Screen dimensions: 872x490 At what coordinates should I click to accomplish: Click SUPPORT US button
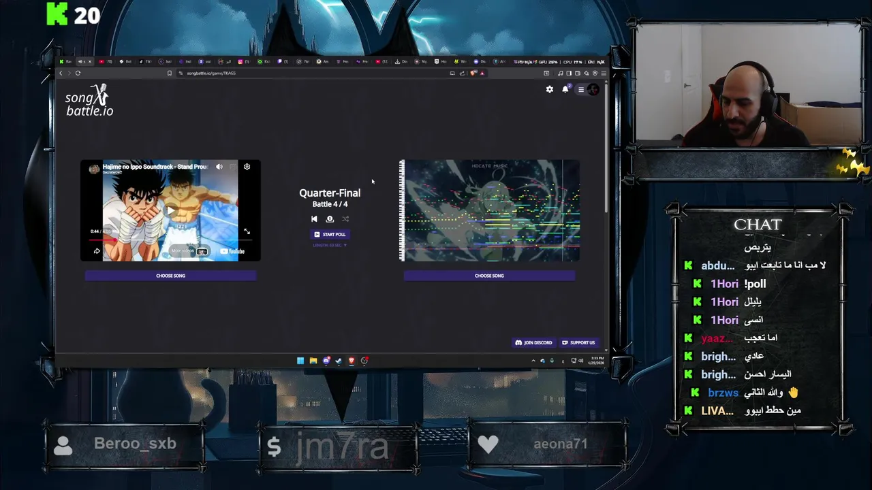tap(578, 342)
